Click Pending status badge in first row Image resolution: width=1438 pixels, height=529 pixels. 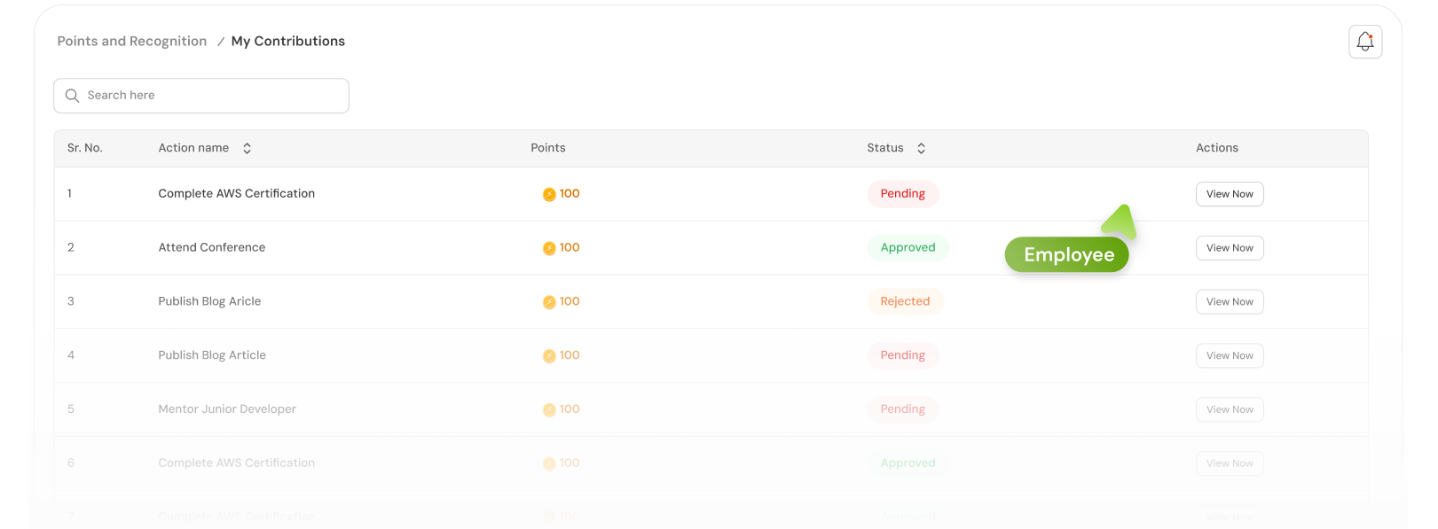(x=902, y=194)
